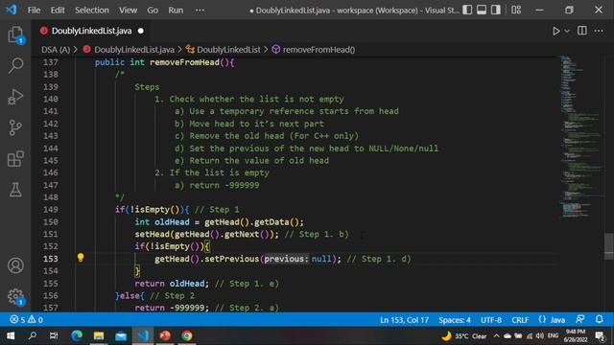
Task: Launch Microsoft Edge from taskbar
Action: [77, 335]
